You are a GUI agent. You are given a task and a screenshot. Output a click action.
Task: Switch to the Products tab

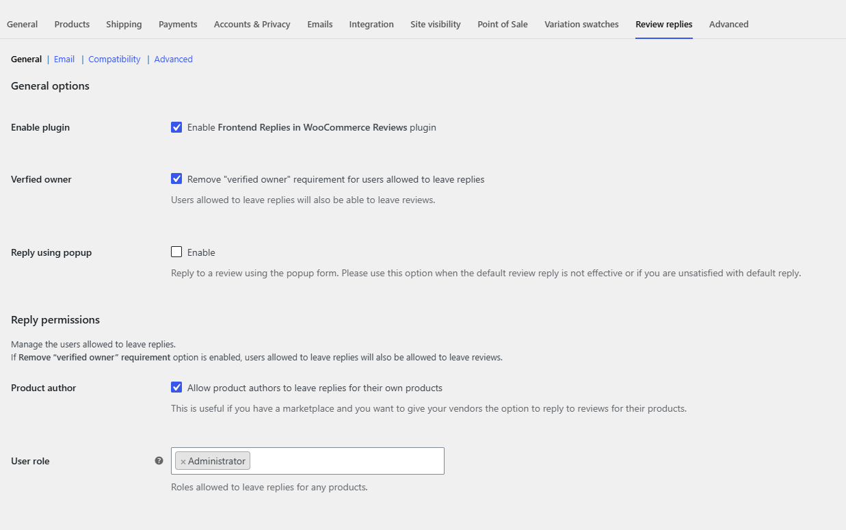(72, 24)
